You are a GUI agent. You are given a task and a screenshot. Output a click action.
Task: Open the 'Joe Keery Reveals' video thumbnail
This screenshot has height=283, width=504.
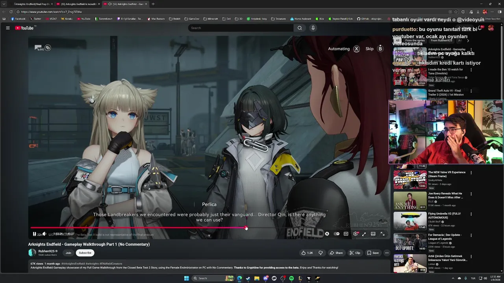pos(410,200)
